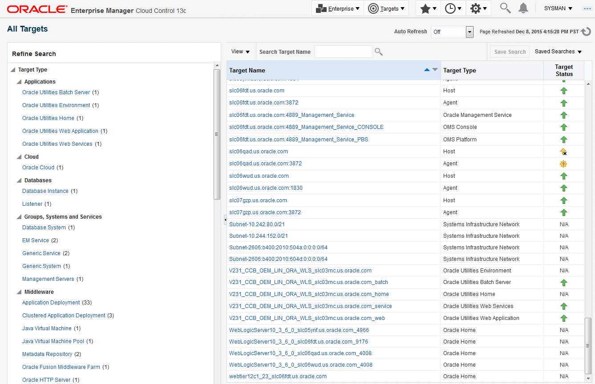595x384 pixels.
Task: Filter by Listener target type
Action: click(x=32, y=204)
